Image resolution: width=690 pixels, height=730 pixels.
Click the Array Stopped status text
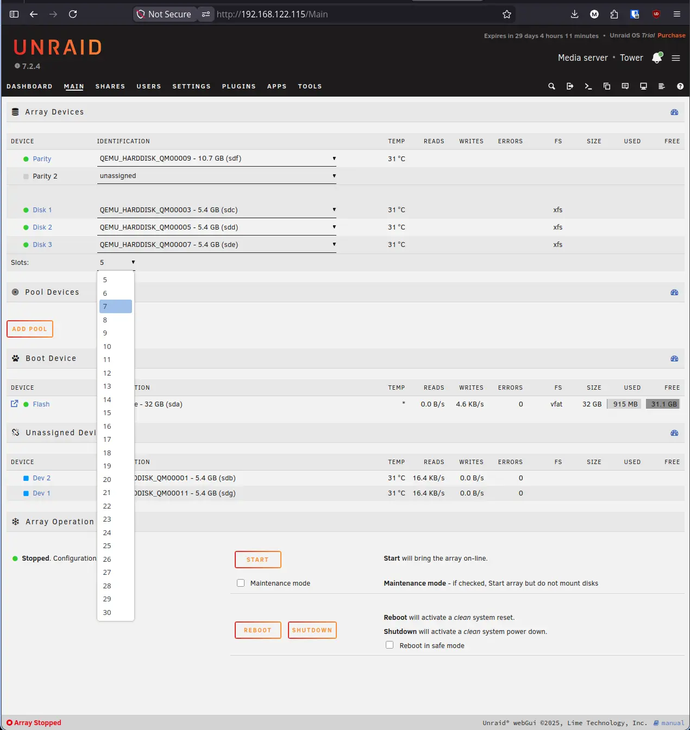(37, 723)
